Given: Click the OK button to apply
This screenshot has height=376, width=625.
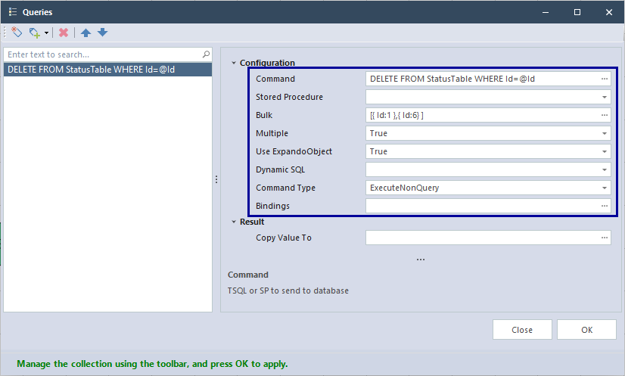Looking at the screenshot, I should coord(586,330).
